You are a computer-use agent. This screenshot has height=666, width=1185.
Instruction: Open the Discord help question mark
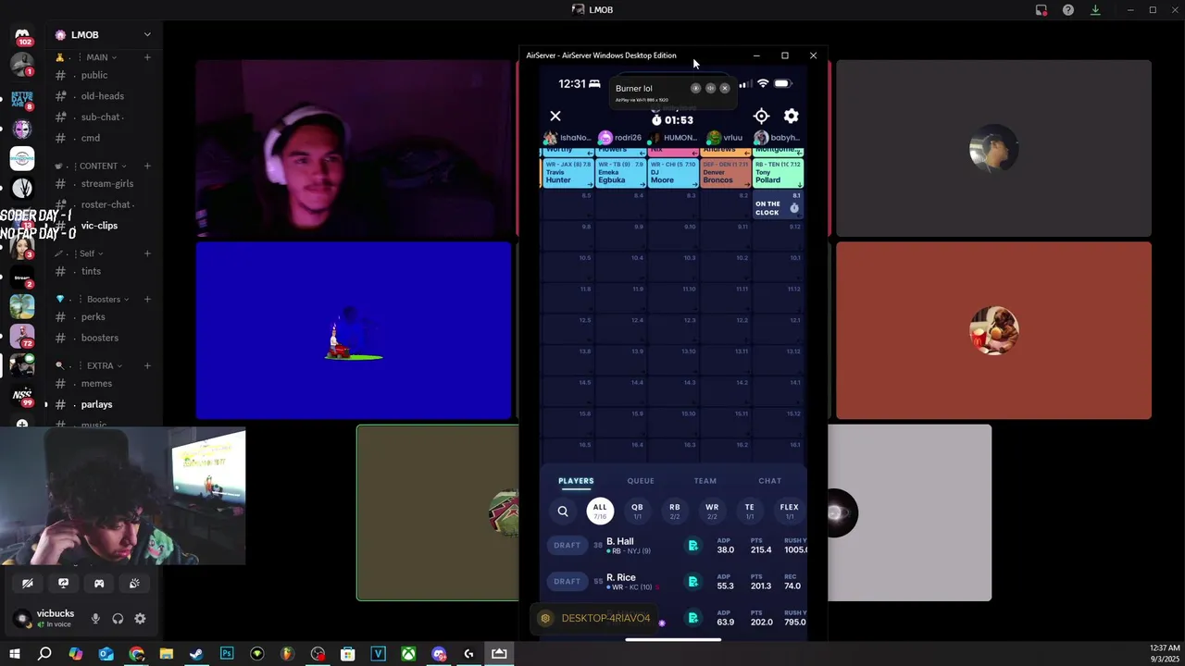[x=1068, y=10]
